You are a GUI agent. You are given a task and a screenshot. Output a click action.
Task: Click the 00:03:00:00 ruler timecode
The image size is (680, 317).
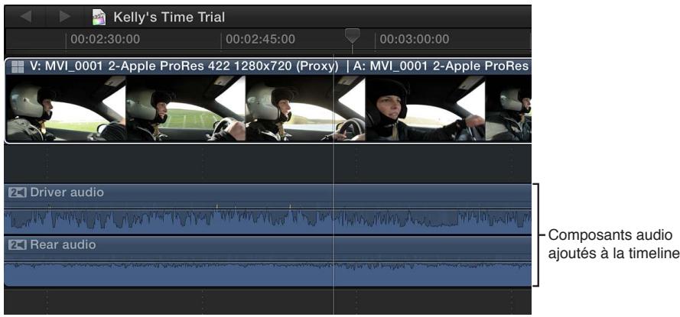(415, 40)
